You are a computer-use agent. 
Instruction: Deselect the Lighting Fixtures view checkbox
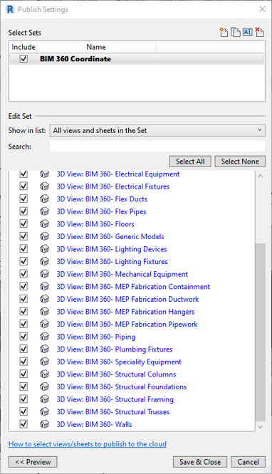pyautogui.click(x=23, y=261)
